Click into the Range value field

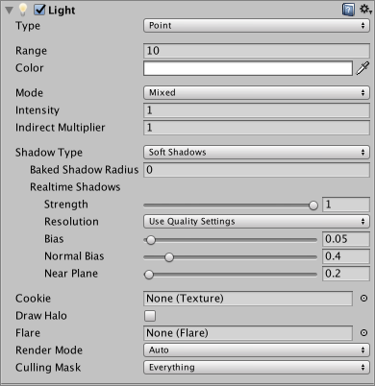coord(257,51)
